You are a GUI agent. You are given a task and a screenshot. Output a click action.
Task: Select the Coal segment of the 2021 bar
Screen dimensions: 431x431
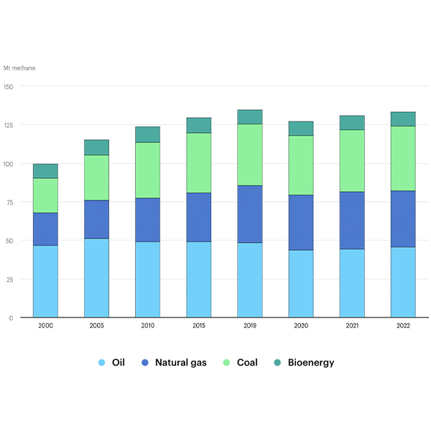pos(351,161)
